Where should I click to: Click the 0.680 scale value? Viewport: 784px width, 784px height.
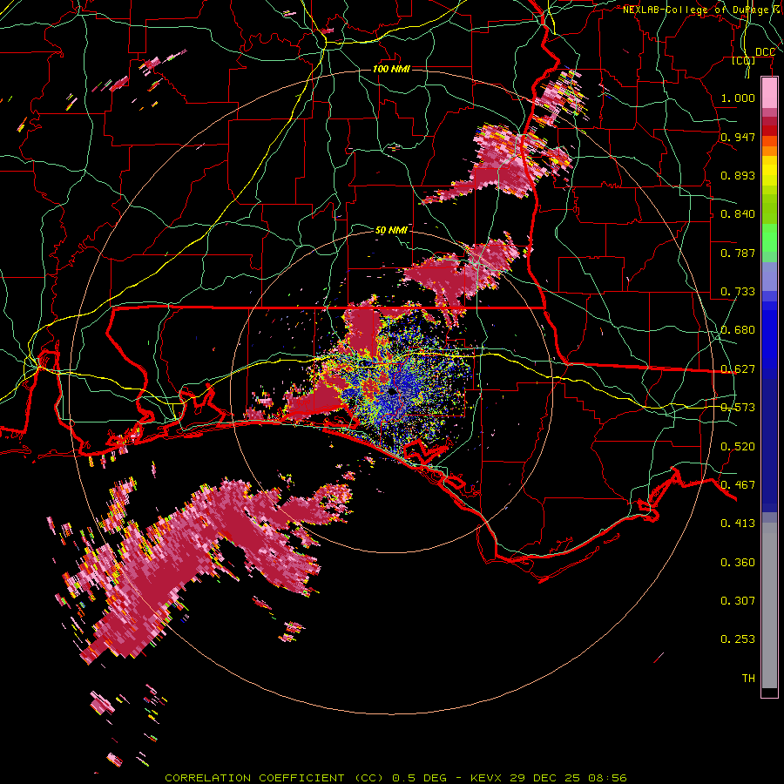pos(738,330)
